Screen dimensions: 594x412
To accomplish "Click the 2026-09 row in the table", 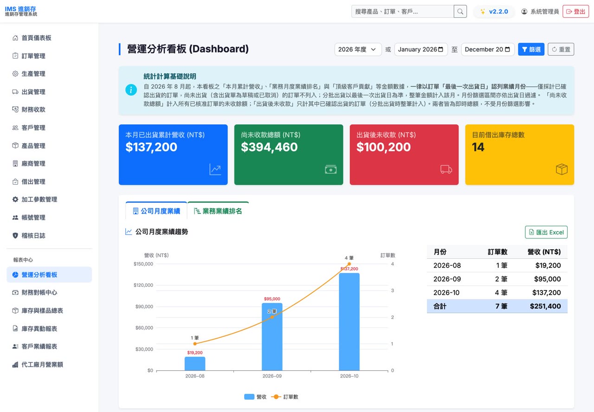I will 497,279.
